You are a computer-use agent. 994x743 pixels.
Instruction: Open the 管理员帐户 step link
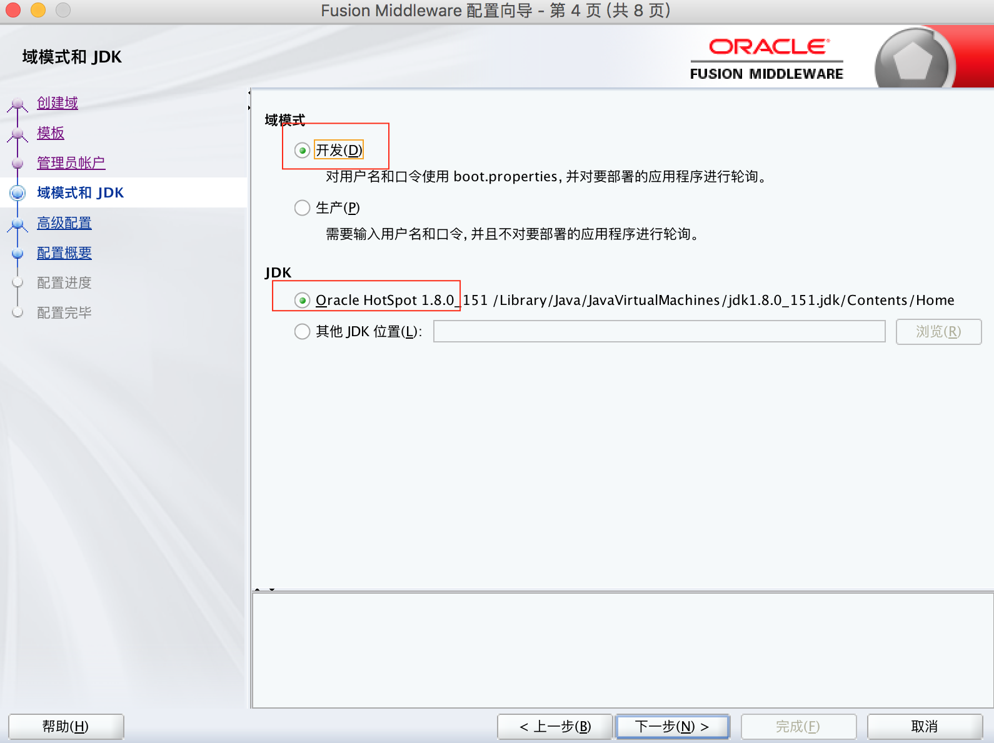(x=71, y=163)
